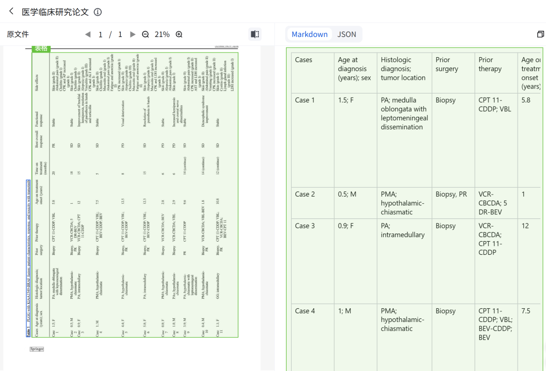
Task: Select the Case 2 cell
Action: point(313,203)
